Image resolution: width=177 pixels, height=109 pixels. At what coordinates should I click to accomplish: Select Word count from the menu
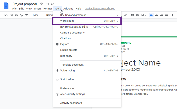87,21
